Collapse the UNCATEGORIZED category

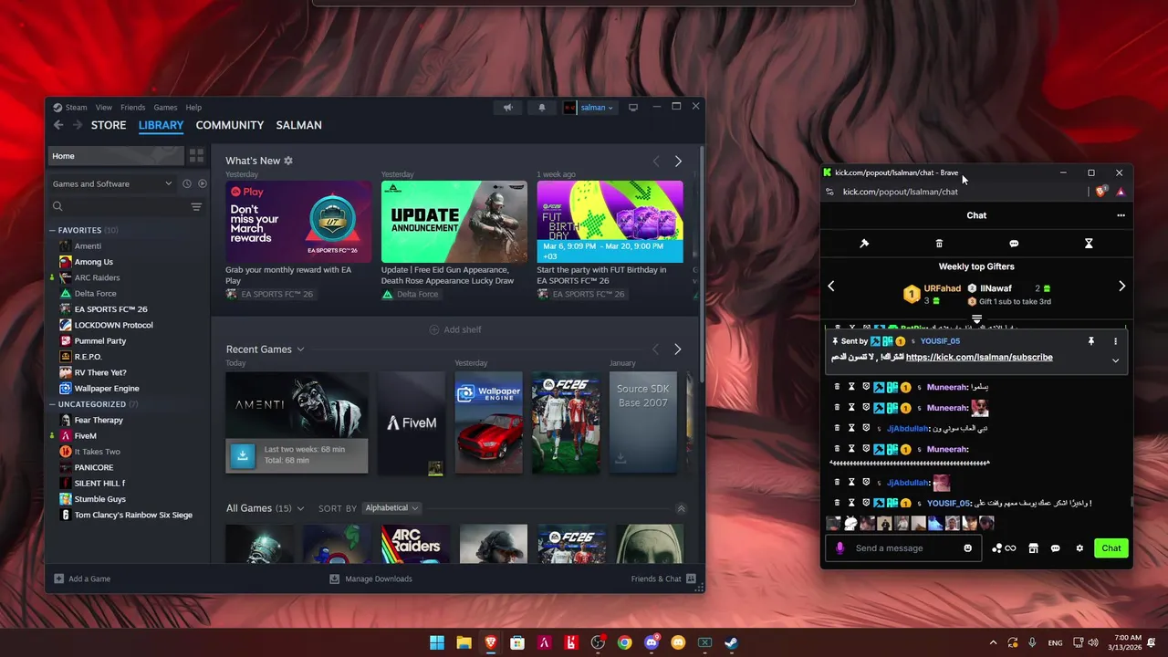pos(52,404)
